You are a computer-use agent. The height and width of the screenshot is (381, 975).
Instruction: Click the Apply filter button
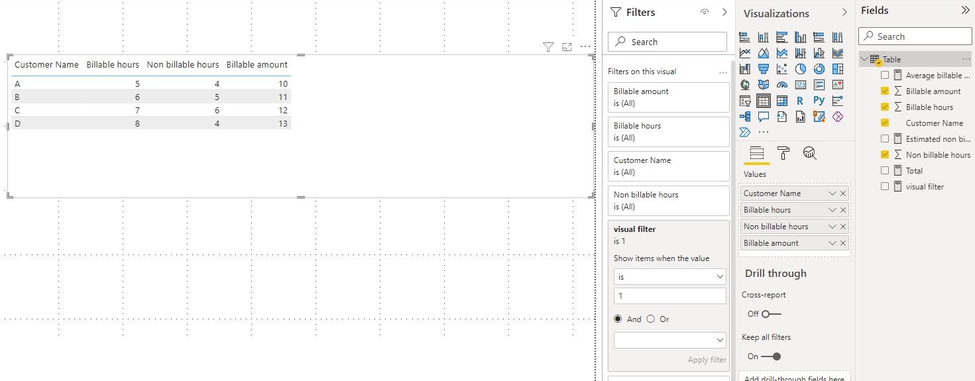[707, 360]
